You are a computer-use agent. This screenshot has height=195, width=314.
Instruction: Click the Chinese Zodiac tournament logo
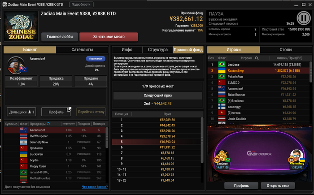(x=21, y=26)
